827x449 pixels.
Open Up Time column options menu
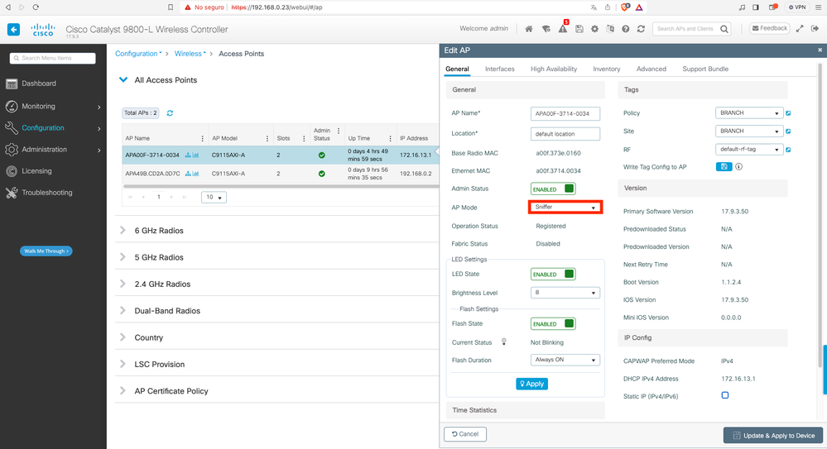click(390, 139)
